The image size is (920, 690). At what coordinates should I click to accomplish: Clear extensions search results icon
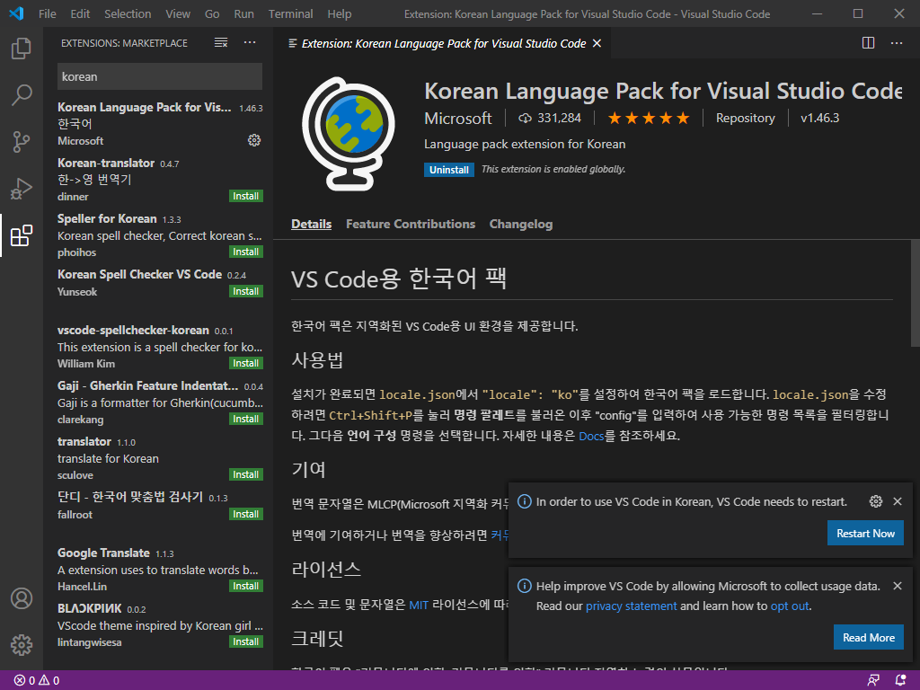[x=221, y=43]
